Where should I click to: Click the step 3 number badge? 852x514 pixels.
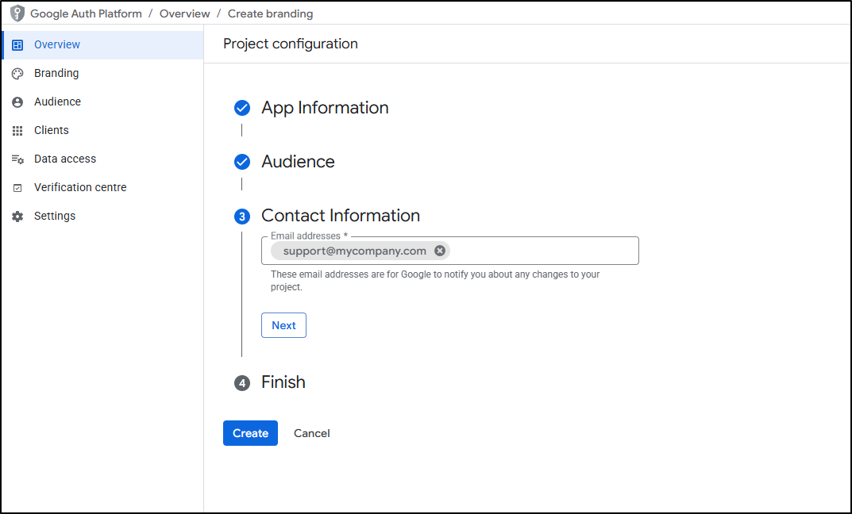click(x=242, y=217)
